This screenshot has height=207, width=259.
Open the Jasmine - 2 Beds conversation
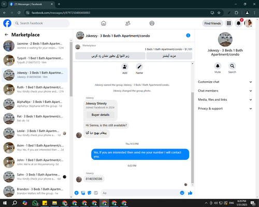(x=35, y=46)
